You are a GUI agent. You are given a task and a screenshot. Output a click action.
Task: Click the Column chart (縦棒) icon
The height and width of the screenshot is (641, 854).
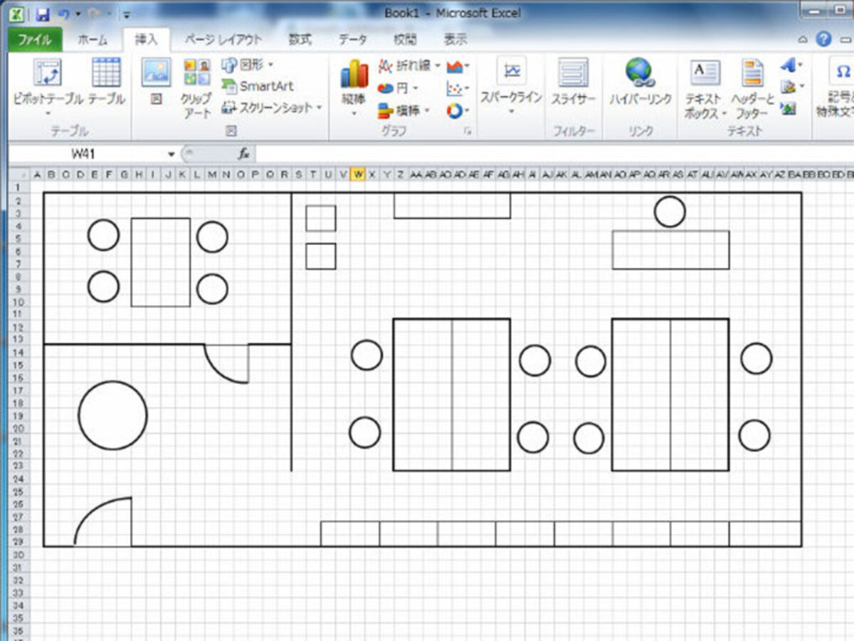354,75
